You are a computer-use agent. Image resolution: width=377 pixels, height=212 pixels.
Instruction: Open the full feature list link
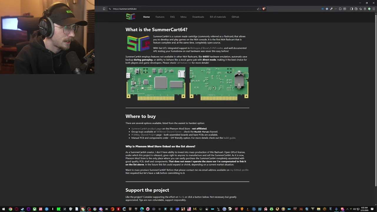[184, 63]
